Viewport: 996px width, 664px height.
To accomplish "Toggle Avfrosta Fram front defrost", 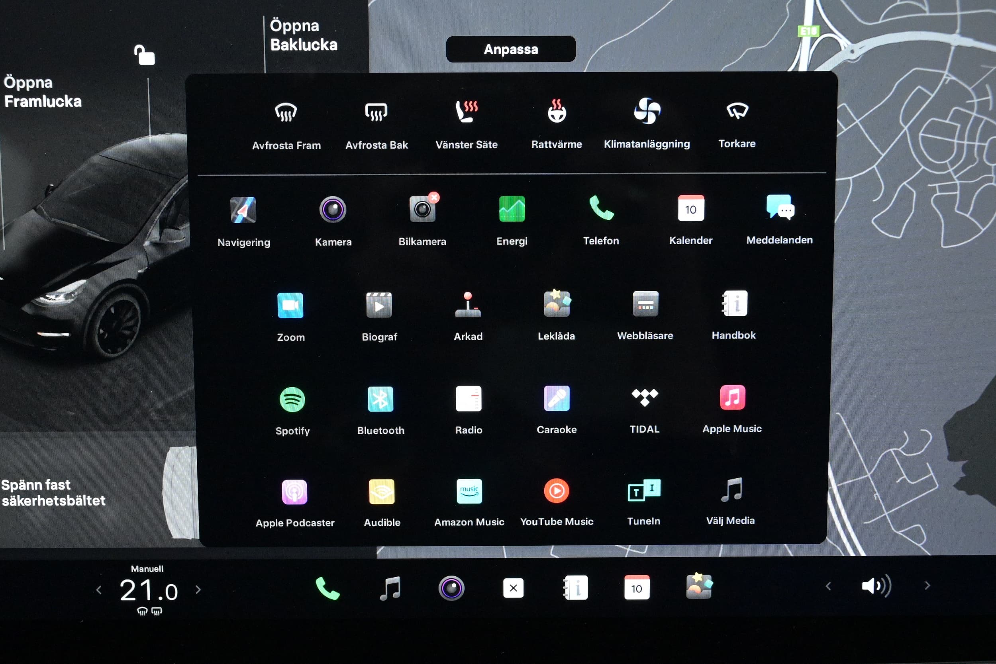I will [x=286, y=113].
